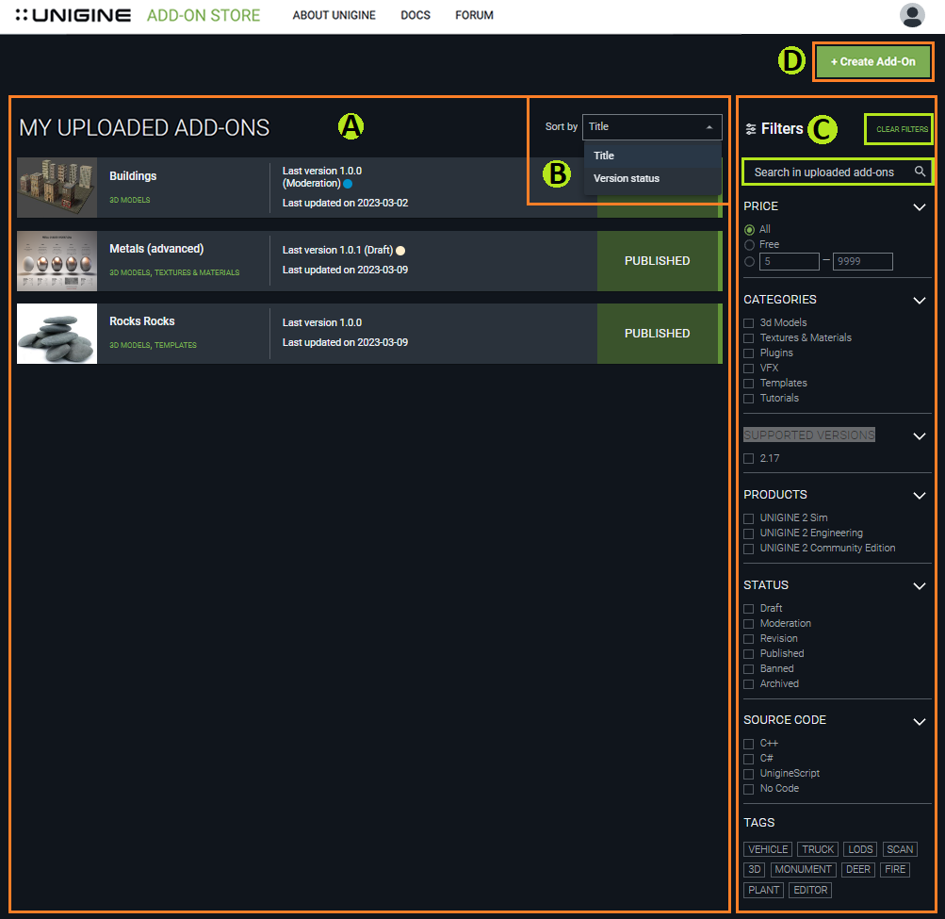Viewport: 945px width, 919px height.
Task: Select the MONUMENT tag
Action: pyautogui.click(x=804, y=870)
